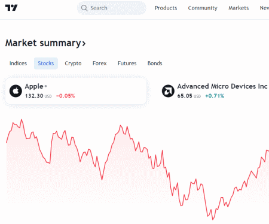Click the magnifier icon in search box
The height and width of the screenshot is (224, 269).
pyautogui.click(x=84, y=8)
